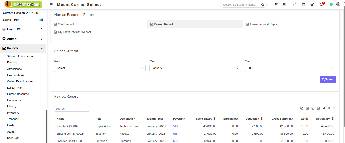Screen dimensions: 345x143
Task: Click the WhatsApp icon
Action: 331,5
